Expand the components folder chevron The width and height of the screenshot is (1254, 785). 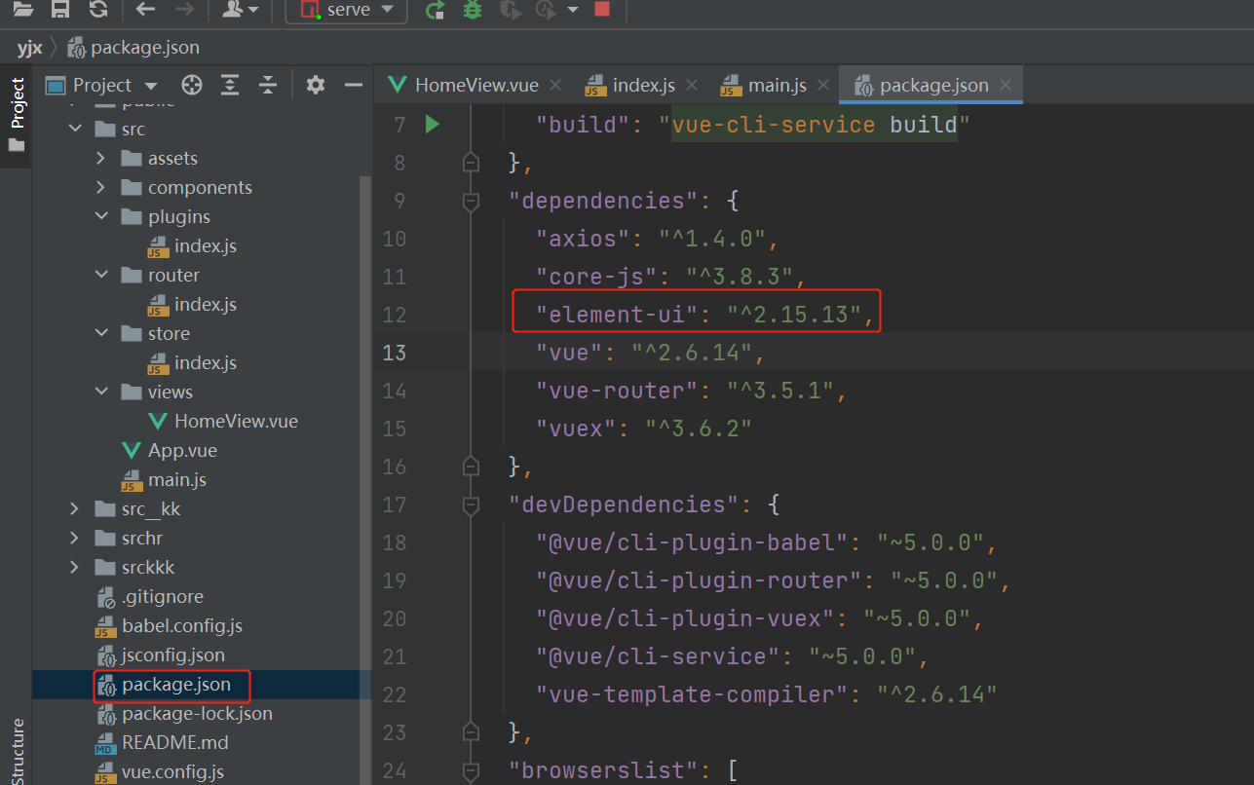click(x=101, y=187)
